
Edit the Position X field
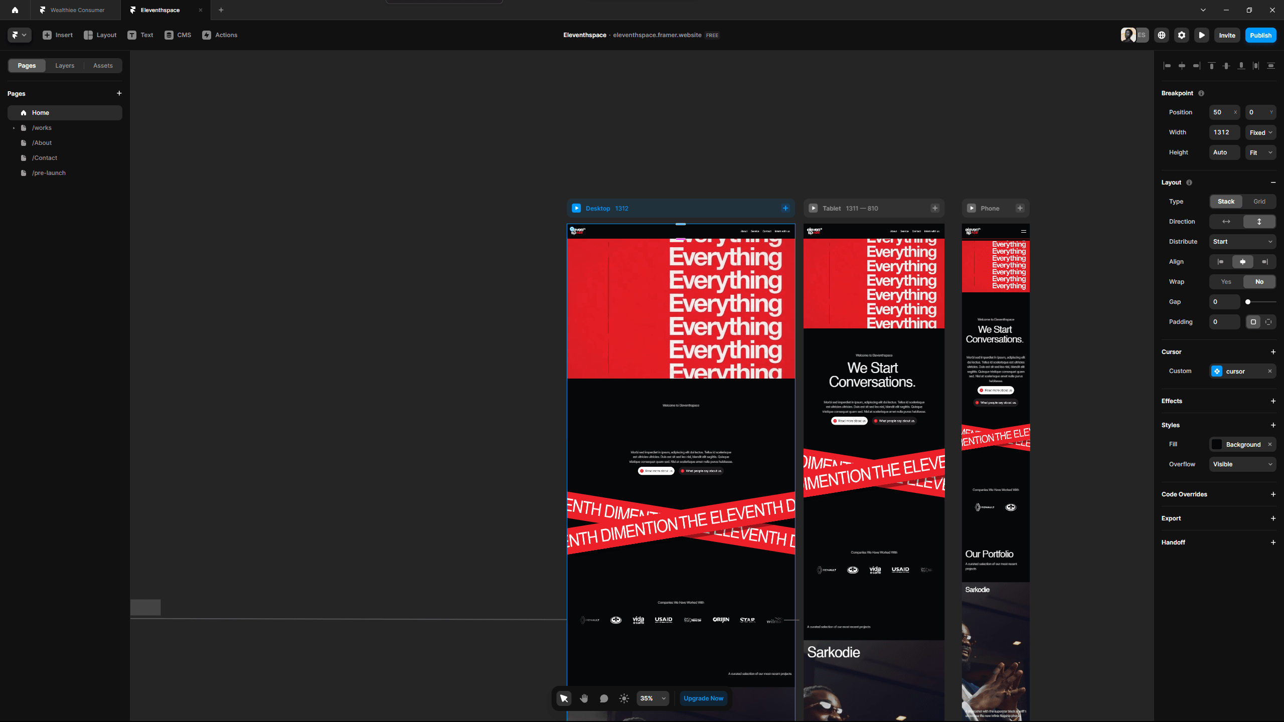click(1225, 112)
